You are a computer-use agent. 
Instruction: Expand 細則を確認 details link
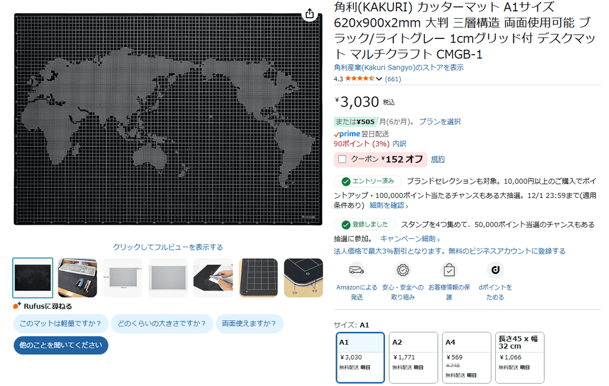[389, 206]
